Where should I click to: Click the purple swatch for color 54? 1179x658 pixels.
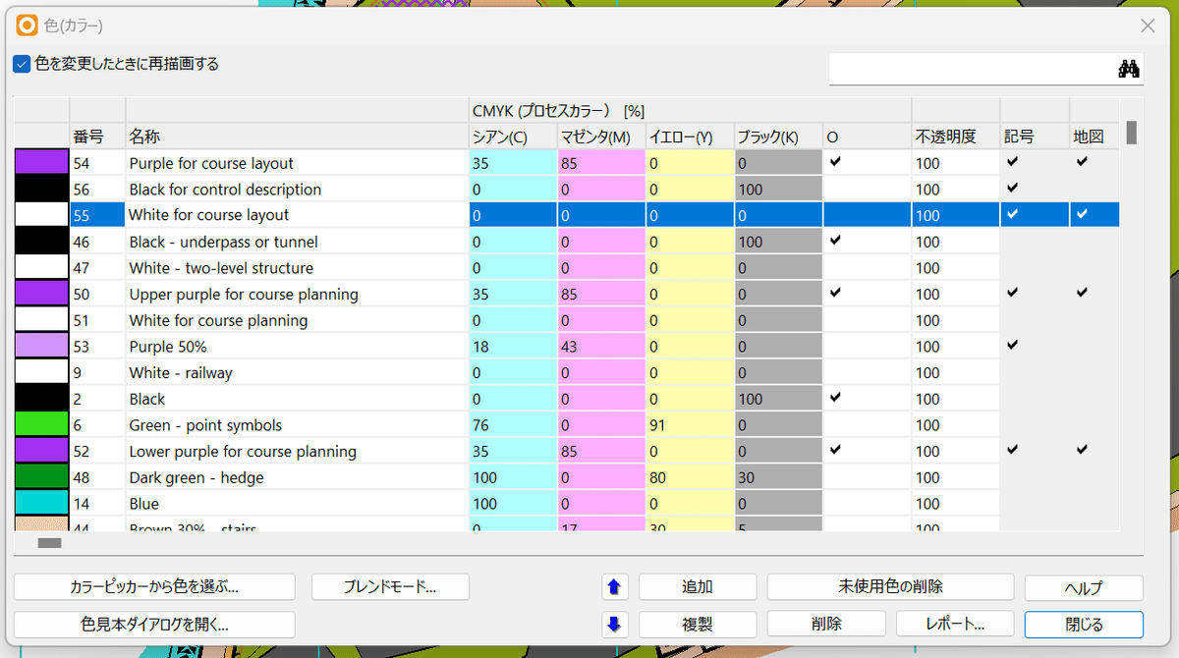pos(41,161)
